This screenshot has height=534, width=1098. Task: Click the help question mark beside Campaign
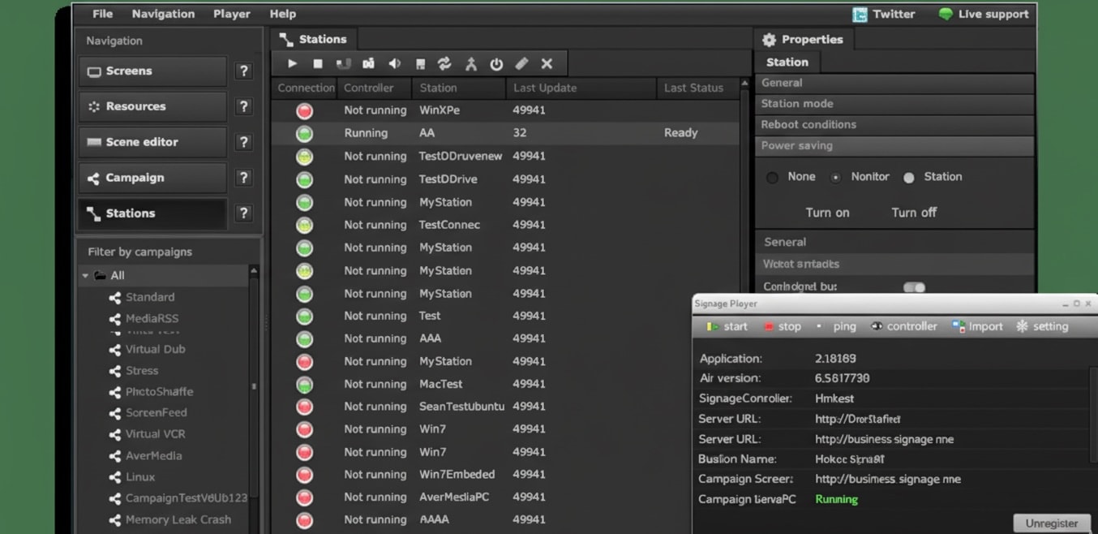coord(243,178)
